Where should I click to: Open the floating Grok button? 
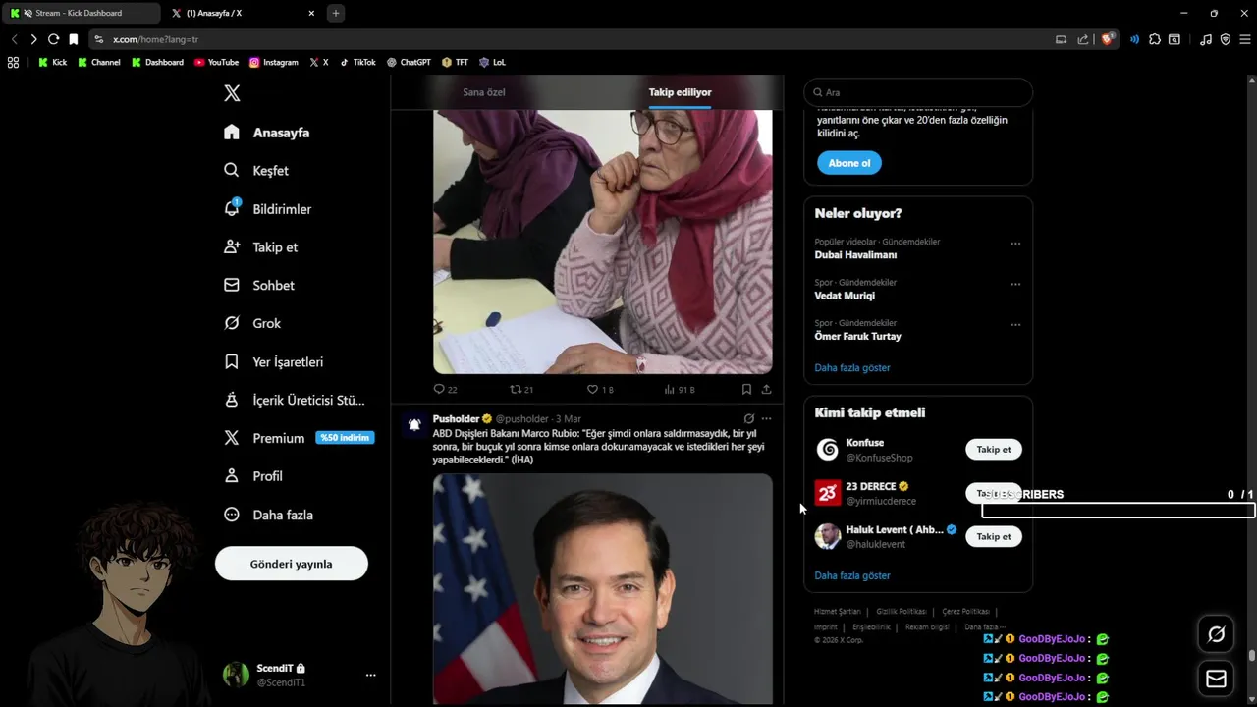click(x=1216, y=634)
